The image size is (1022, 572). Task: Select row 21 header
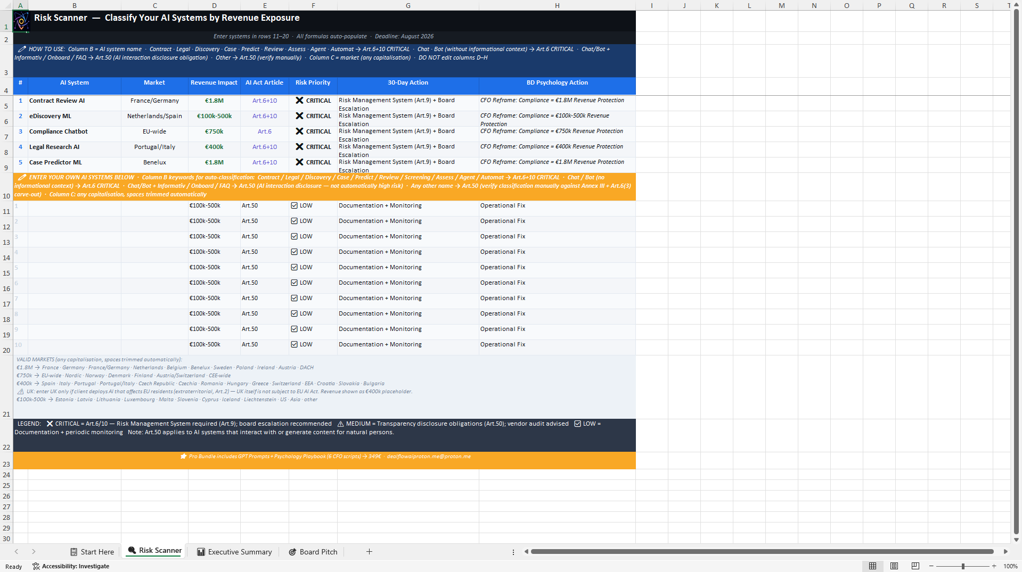click(6, 387)
